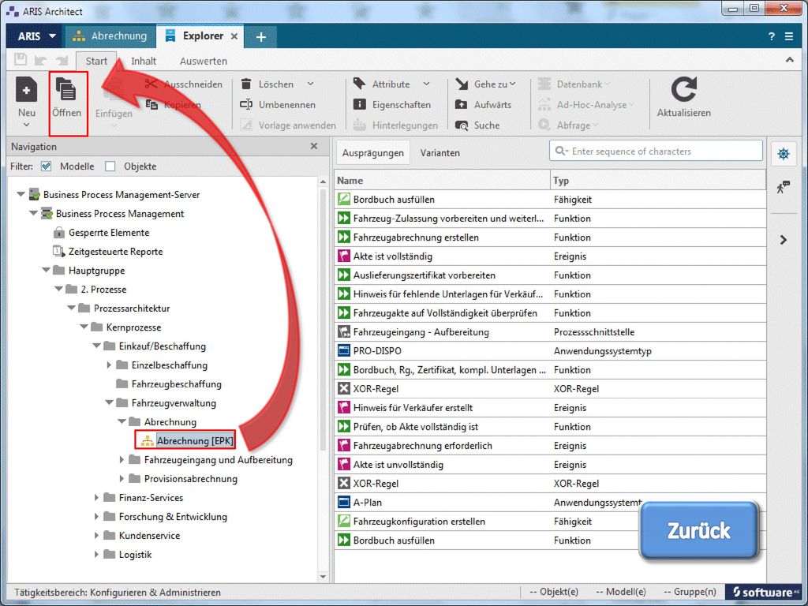
Task: Open the ARIS dropdown menu
Action: [x=36, y=36]
